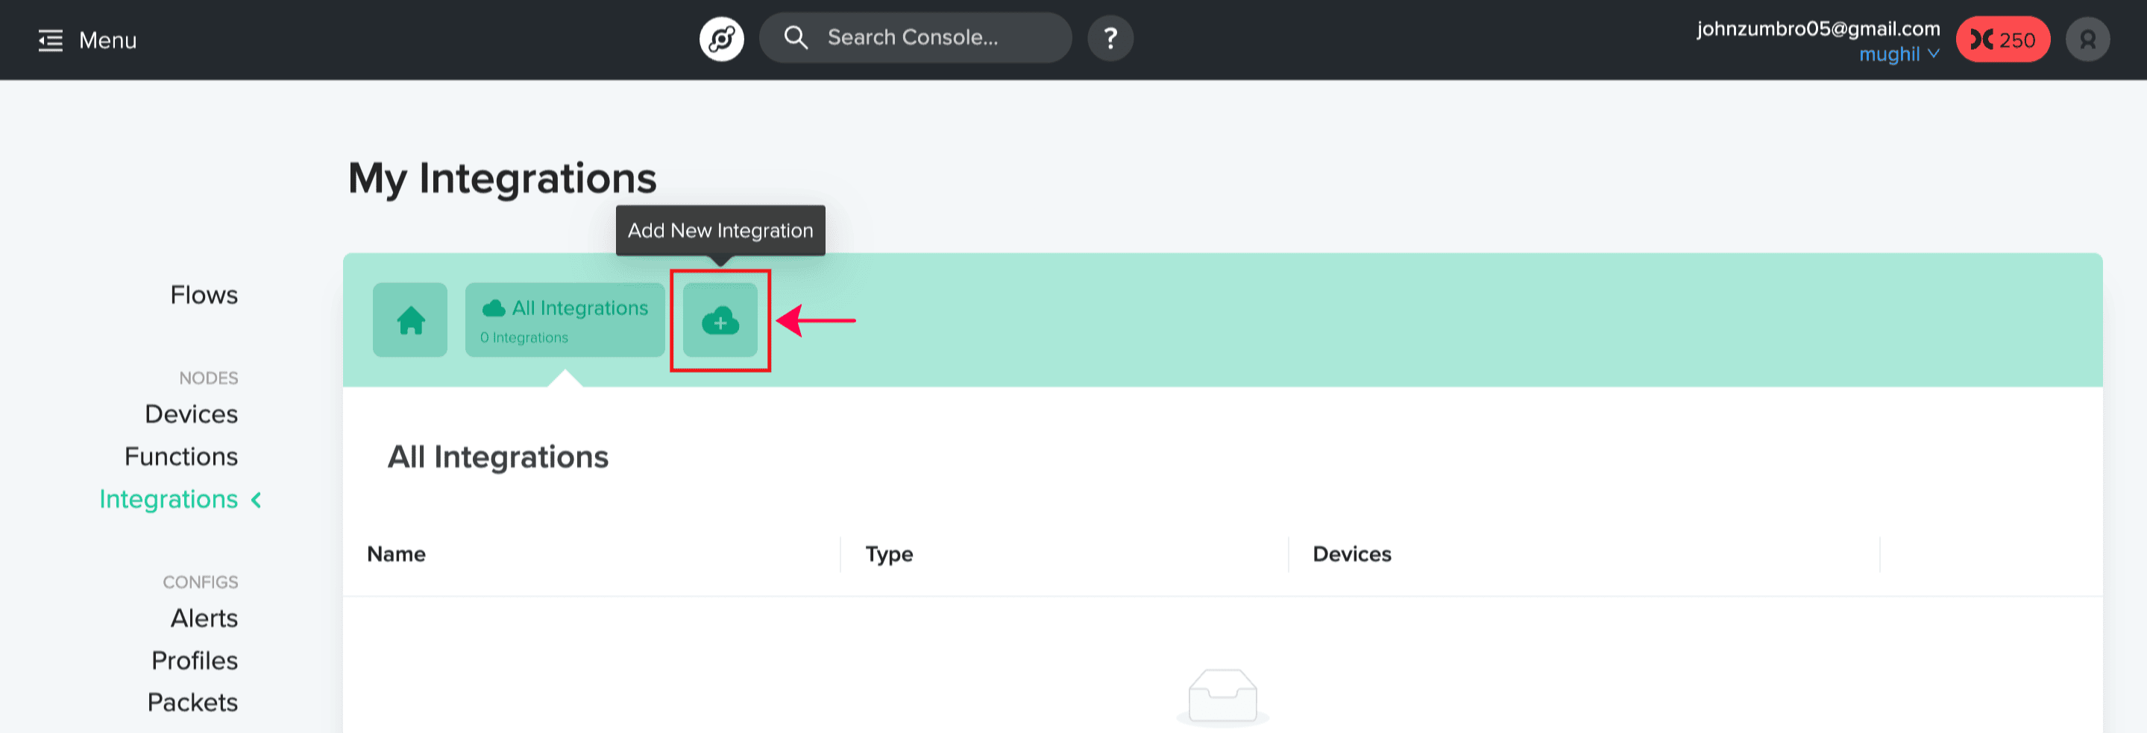Click the Devices column header

pos(1351,554)
